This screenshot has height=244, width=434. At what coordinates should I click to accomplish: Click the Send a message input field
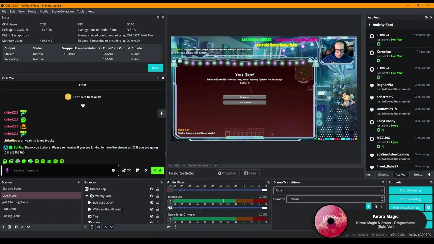coord(60,170)
